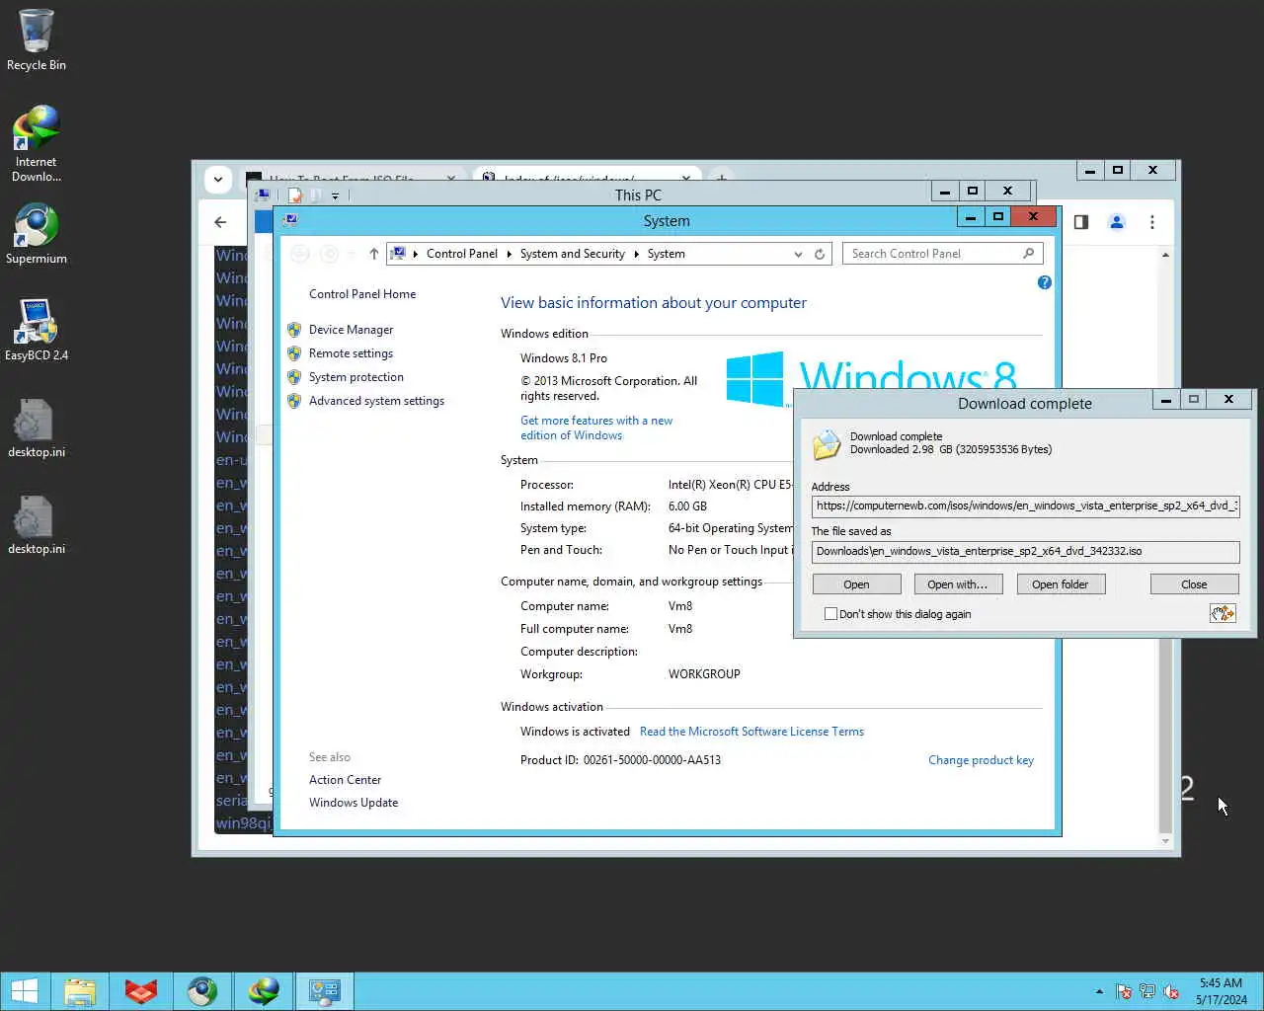
Task: Open Remote settings
Action: (x=351, y=353)
